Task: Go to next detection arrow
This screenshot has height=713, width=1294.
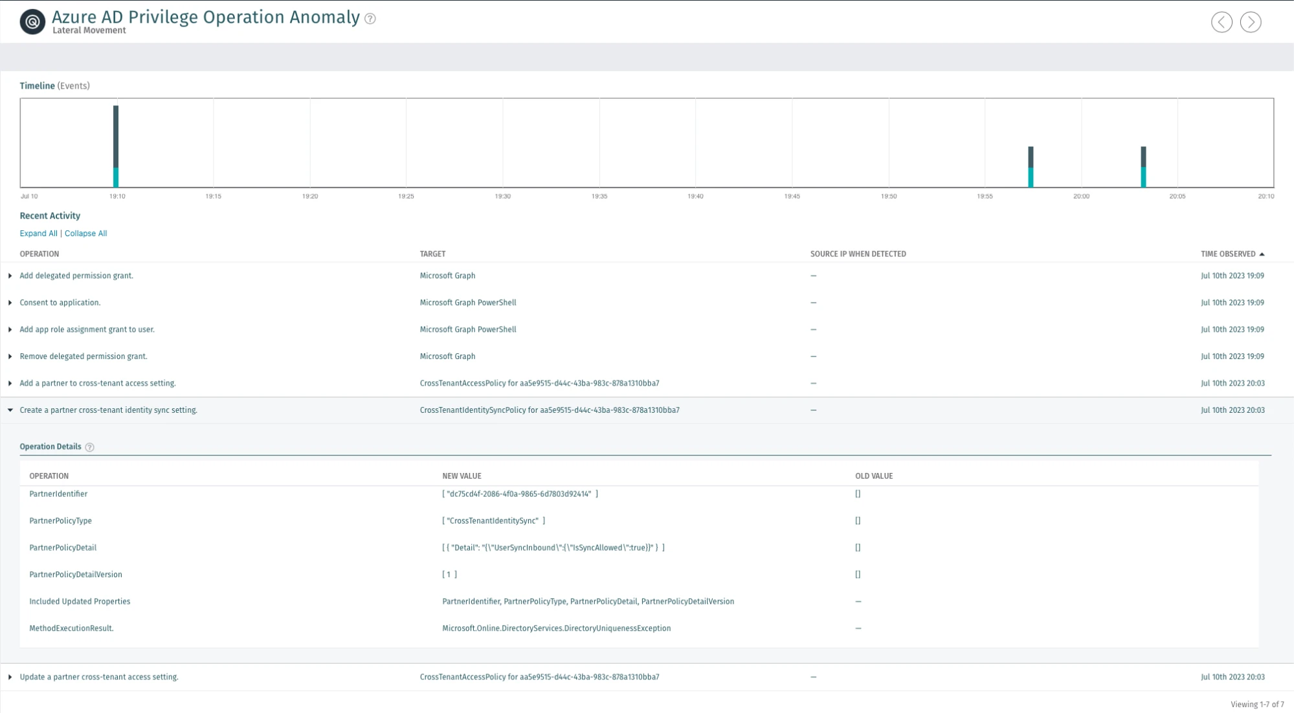Action: pos(1251,22)
